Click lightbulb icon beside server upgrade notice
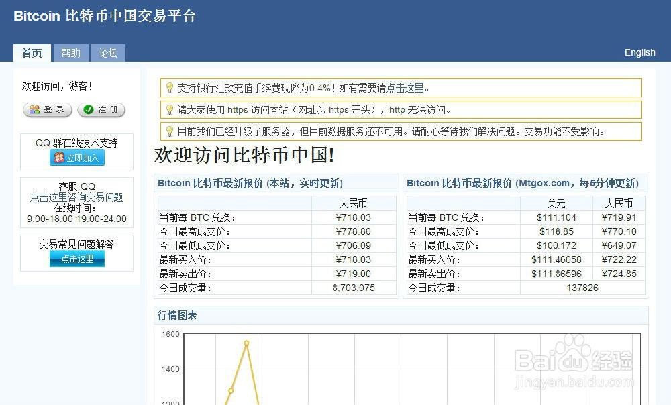 click(169, 131)
